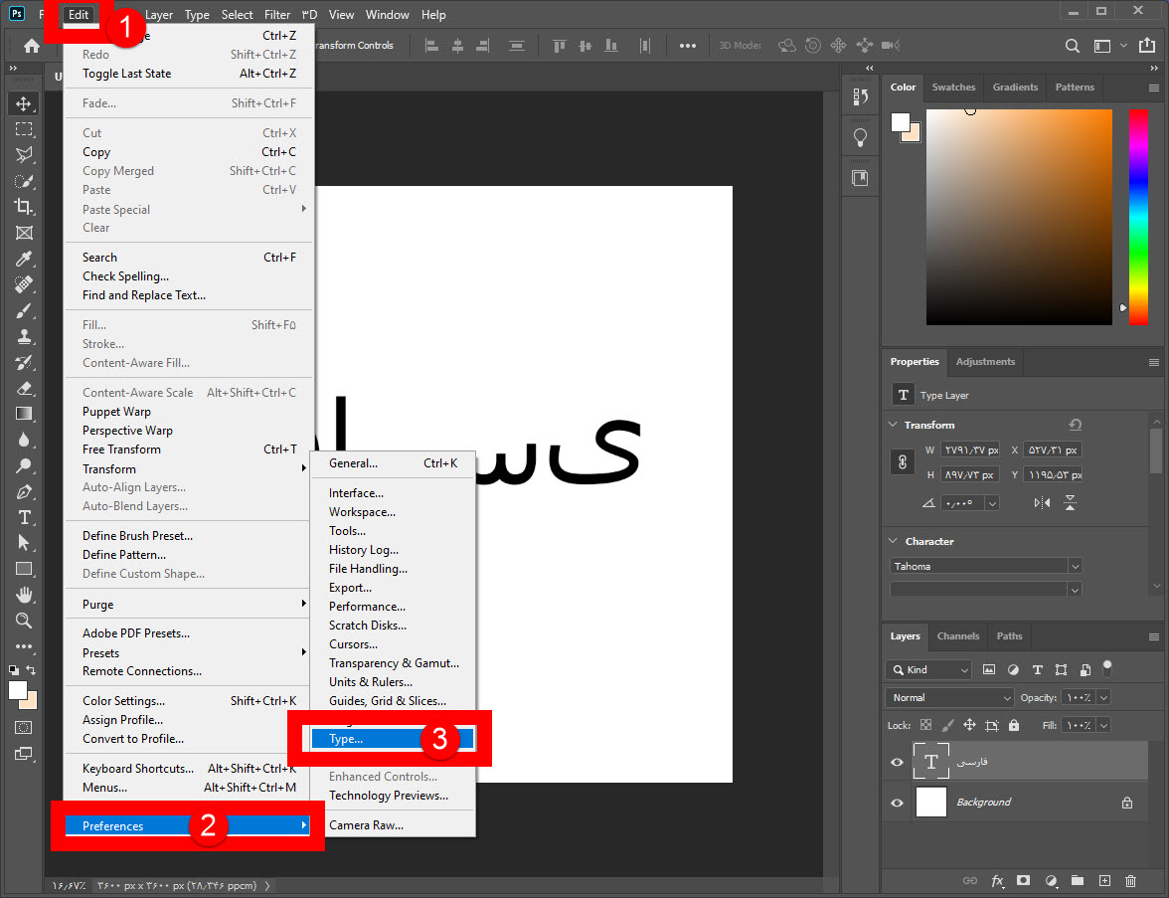This screenshot has width=1169, height=898.
Task: Toggle the layer filtering on/off switch
Action: (x=1107, y=668)
